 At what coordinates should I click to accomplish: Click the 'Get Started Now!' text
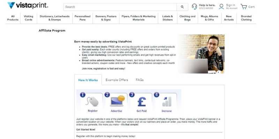pyautogui.click(x=86, y=130)
